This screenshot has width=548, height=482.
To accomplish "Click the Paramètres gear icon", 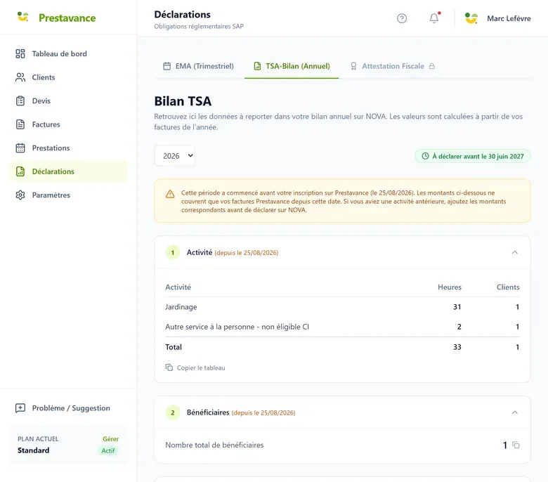I will pyautogui.click(x=20, y=195).
